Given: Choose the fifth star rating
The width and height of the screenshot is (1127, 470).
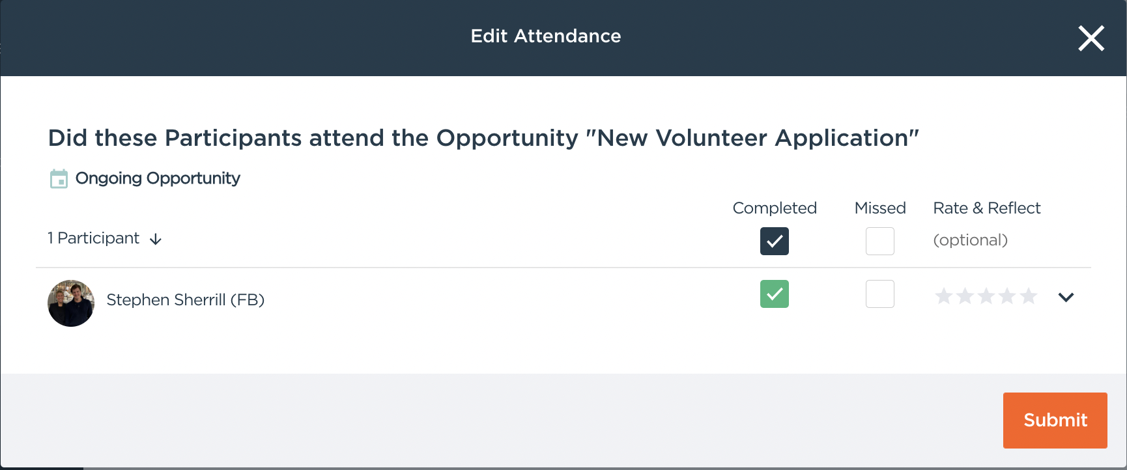Looking at the screenshot, I should (x=1029, y=297).
